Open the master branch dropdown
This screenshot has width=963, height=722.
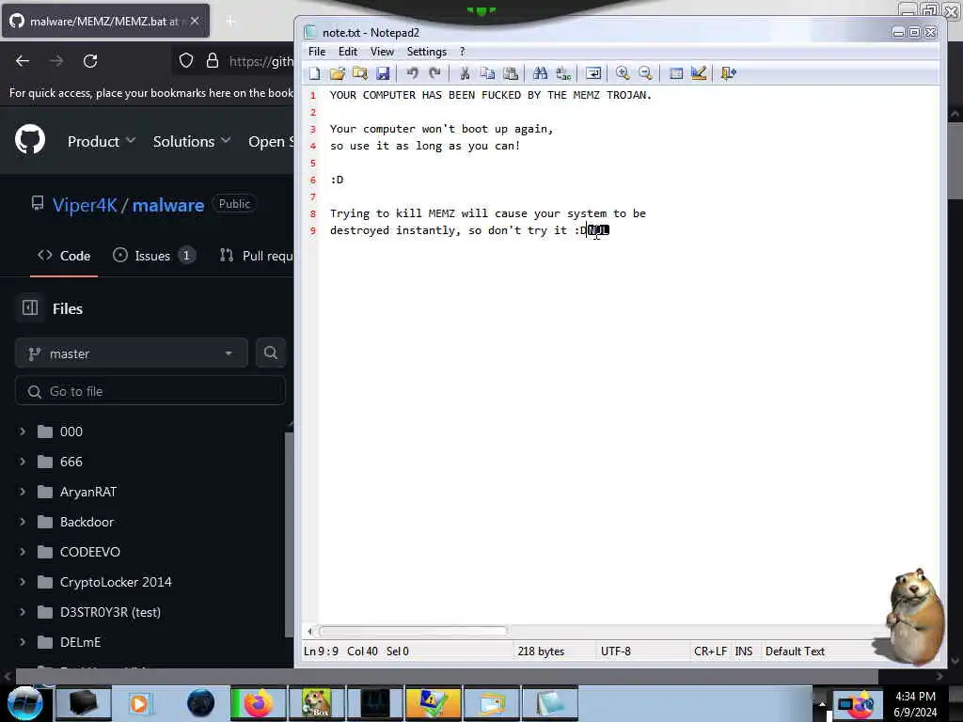coord(132,353)
